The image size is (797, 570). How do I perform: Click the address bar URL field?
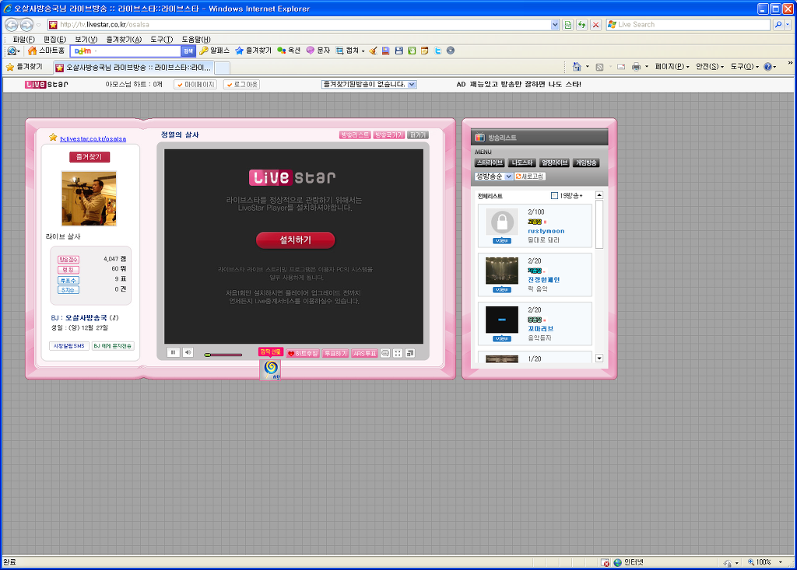[304, 24]
